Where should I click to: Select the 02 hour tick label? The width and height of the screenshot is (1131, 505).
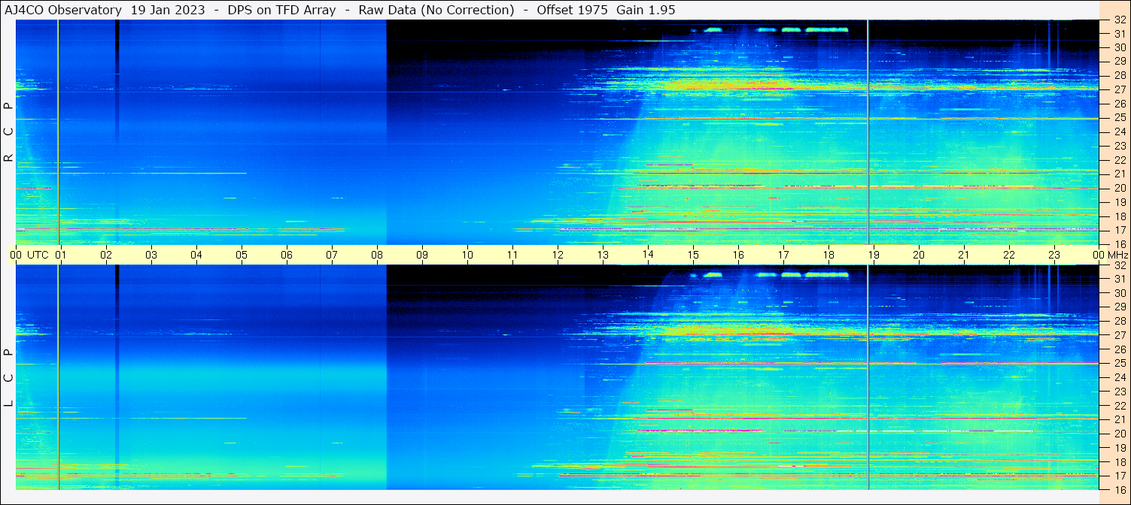click(x=106, y=255)
